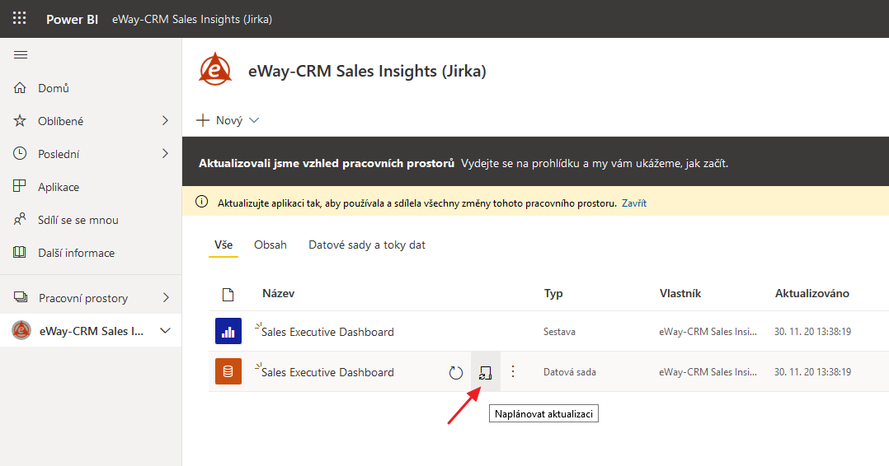The image size is (889, 466).
Task: Click report row date 30. 11. 20 13:38:19
Action: tap(812, 332)
